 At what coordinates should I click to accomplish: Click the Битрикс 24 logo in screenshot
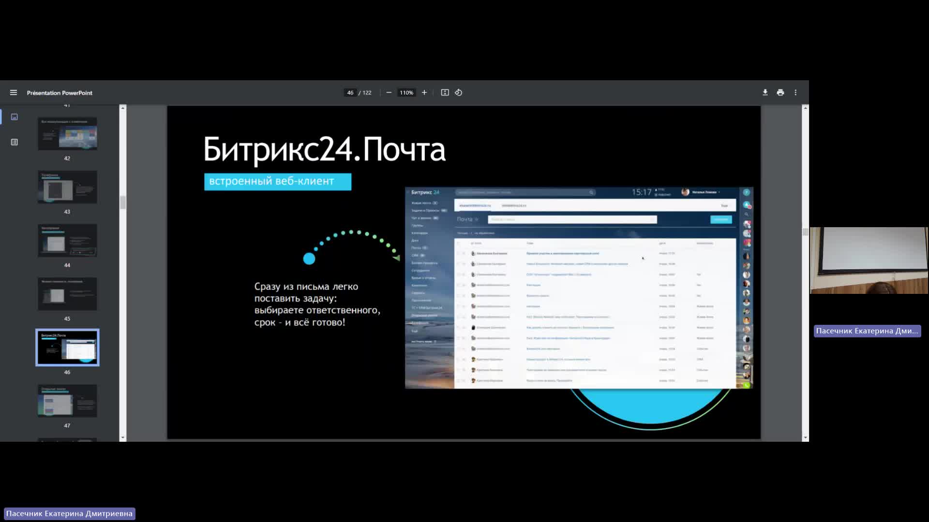tap(425, 192)
